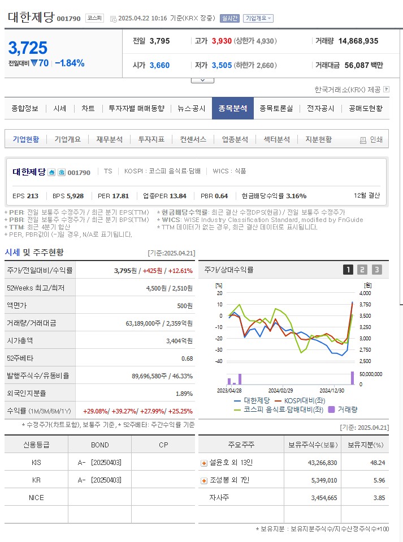This screenshot has width=403, height=542.
Task: Click the 52주베타 value 0.68
Action: (x=187, y=359)
